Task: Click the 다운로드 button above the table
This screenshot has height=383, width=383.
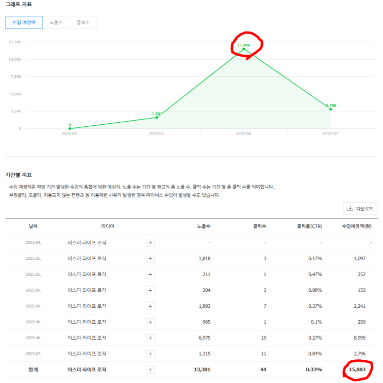Action: 360,209
